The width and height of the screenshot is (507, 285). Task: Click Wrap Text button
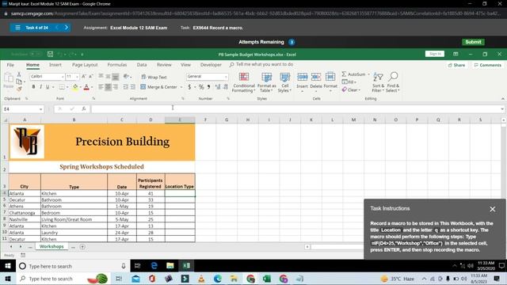154,77
